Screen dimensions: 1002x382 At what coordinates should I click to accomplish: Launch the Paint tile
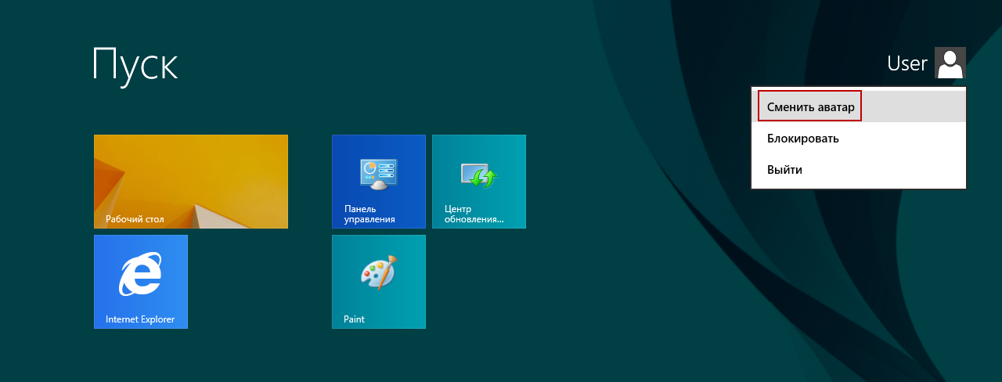click(x=379, y=282)
